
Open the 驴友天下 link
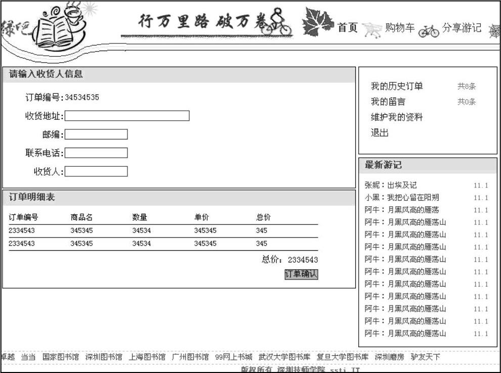click(426, 357)
